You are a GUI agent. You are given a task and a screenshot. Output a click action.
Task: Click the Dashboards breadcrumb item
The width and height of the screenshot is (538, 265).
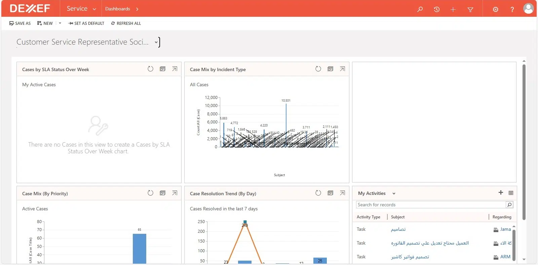coord(117,9)
